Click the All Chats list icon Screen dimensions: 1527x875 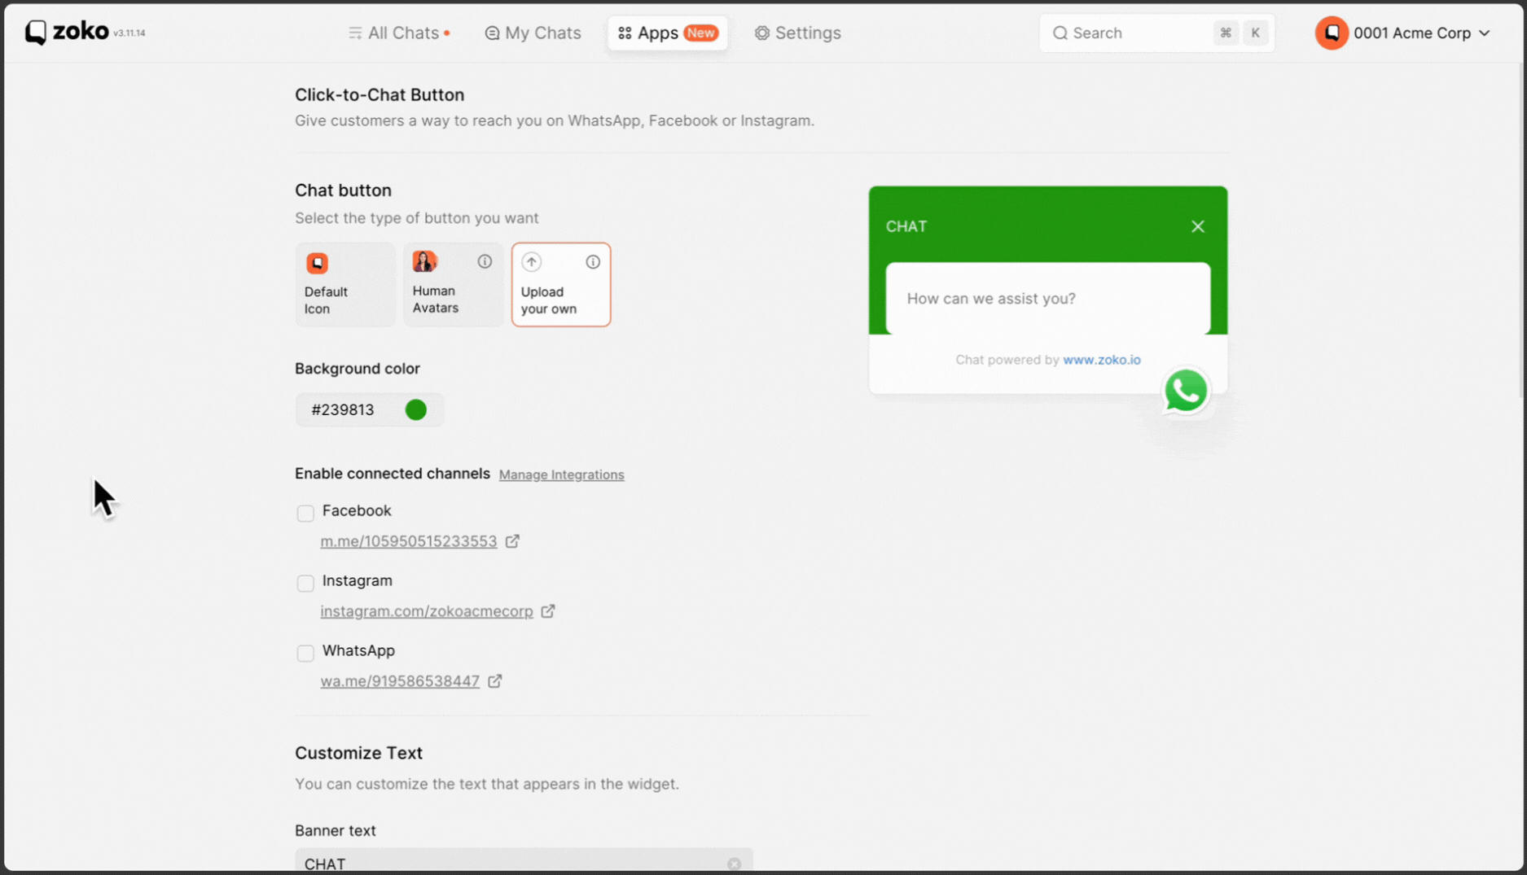pyautogui.click(x=355, y=33)
